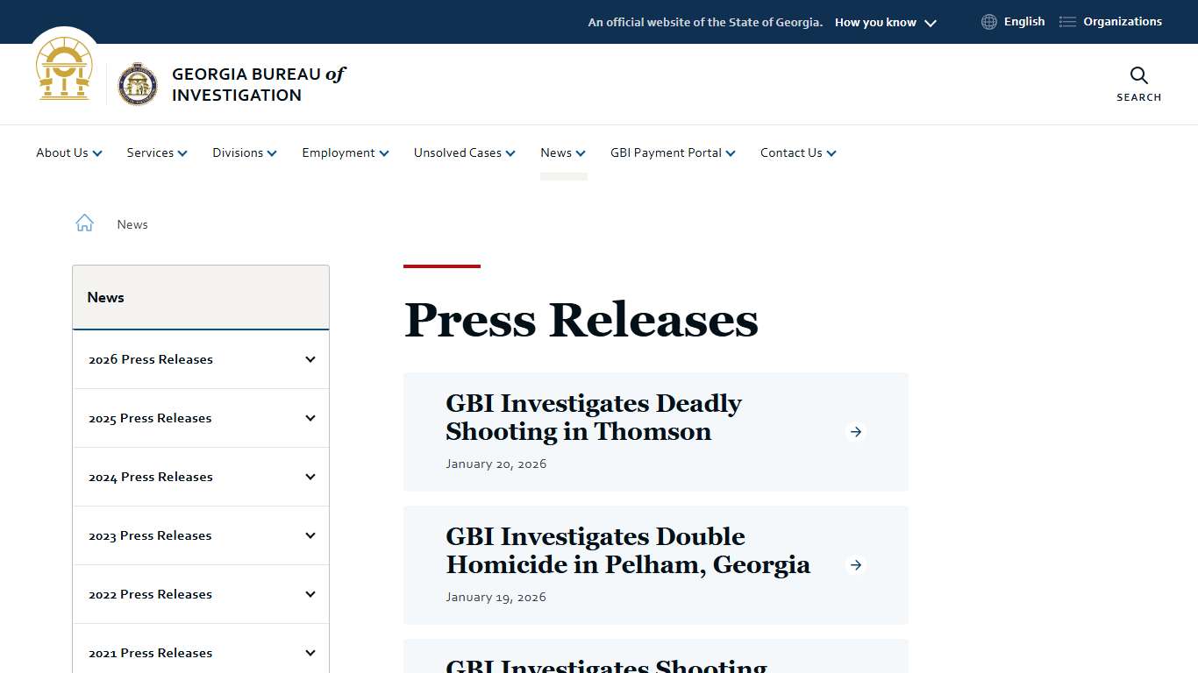Click the Organizations list icon
Viewport: 1198px width, 673px height.
point(1066,21)
